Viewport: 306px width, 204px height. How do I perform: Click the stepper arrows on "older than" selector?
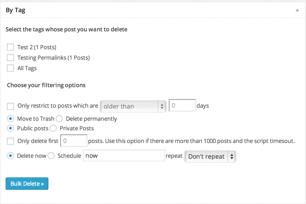point(162,106)
